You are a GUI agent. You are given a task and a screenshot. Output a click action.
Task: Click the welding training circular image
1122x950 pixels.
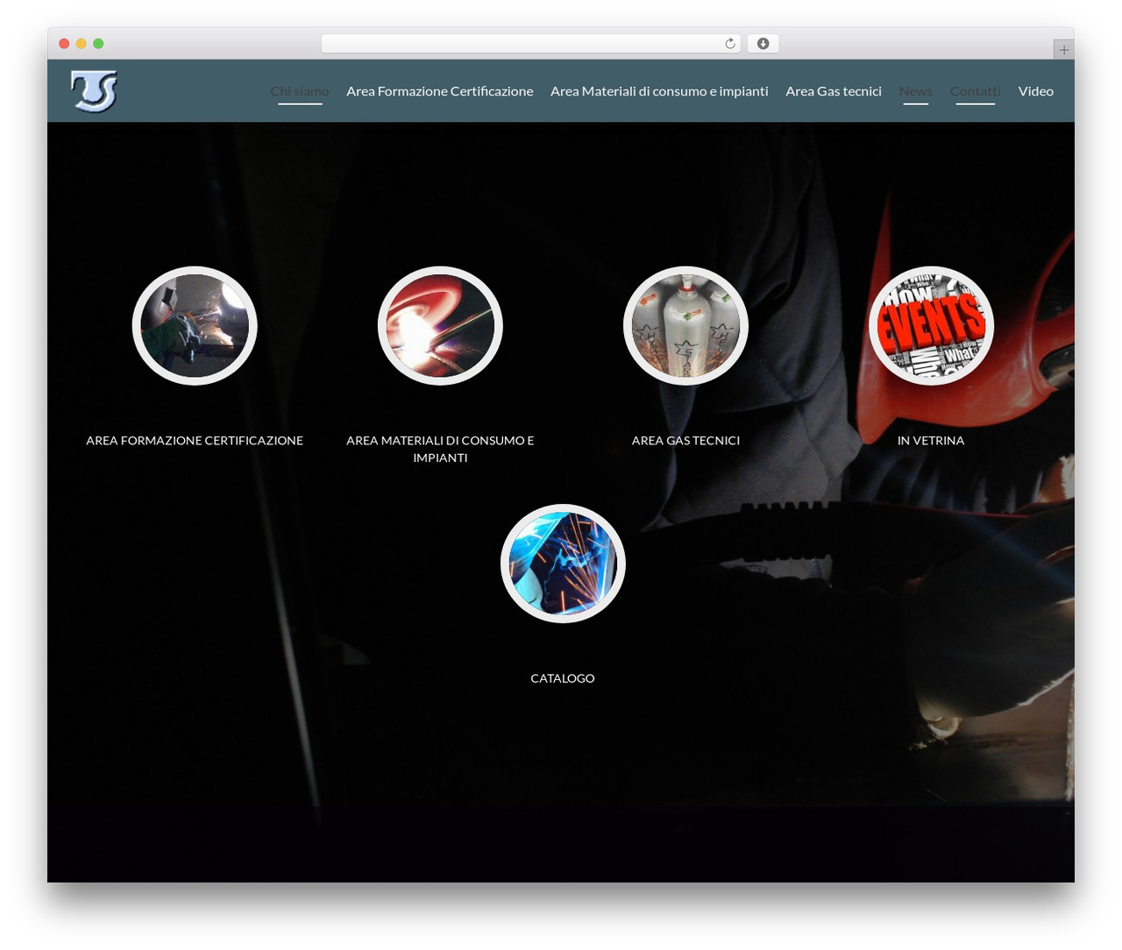tap(195, 326)
